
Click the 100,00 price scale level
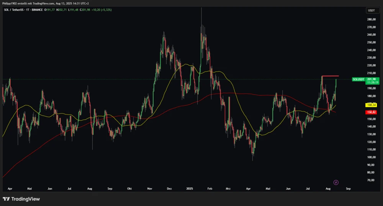coord(371,157)
